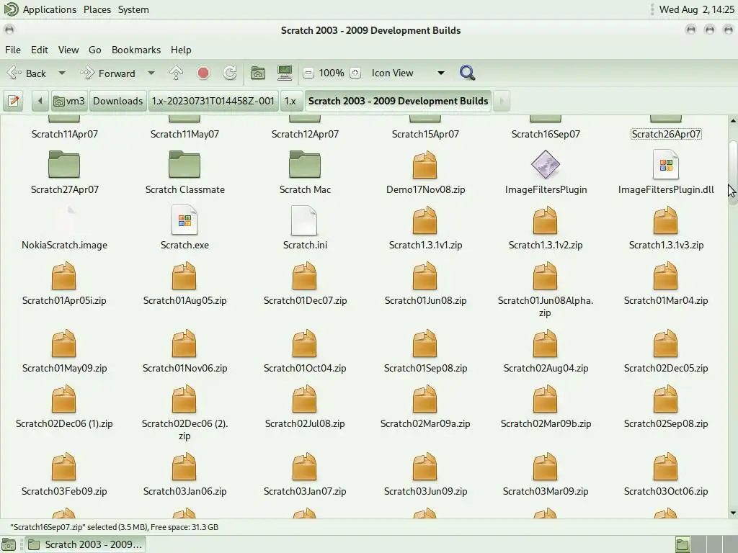Open the Home folder toolbar icon

point(257,73)
